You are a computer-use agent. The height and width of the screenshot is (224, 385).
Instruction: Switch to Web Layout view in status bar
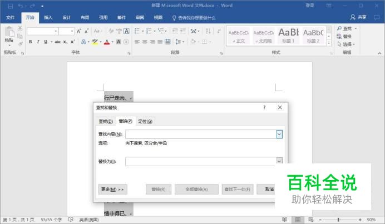[310, 220]
